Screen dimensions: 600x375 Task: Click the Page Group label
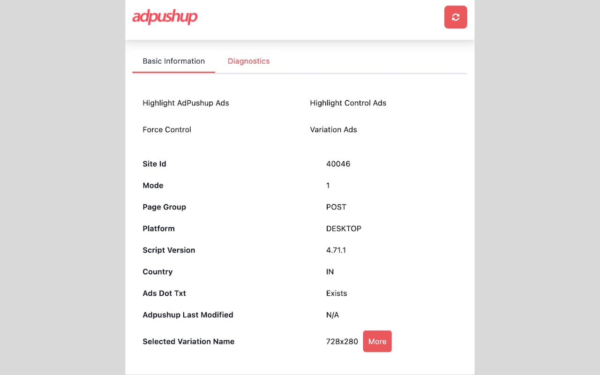[164, 207]
